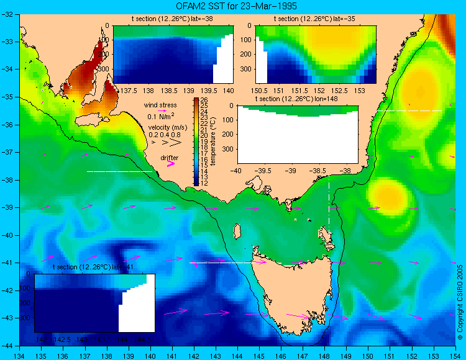
Task: Click the '0.2 0.4 0.8' velocity scale values
Action: [x=165, y=135]
